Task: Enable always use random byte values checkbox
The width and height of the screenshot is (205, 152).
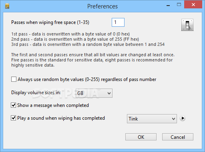Action: click(x=14, y=79)
